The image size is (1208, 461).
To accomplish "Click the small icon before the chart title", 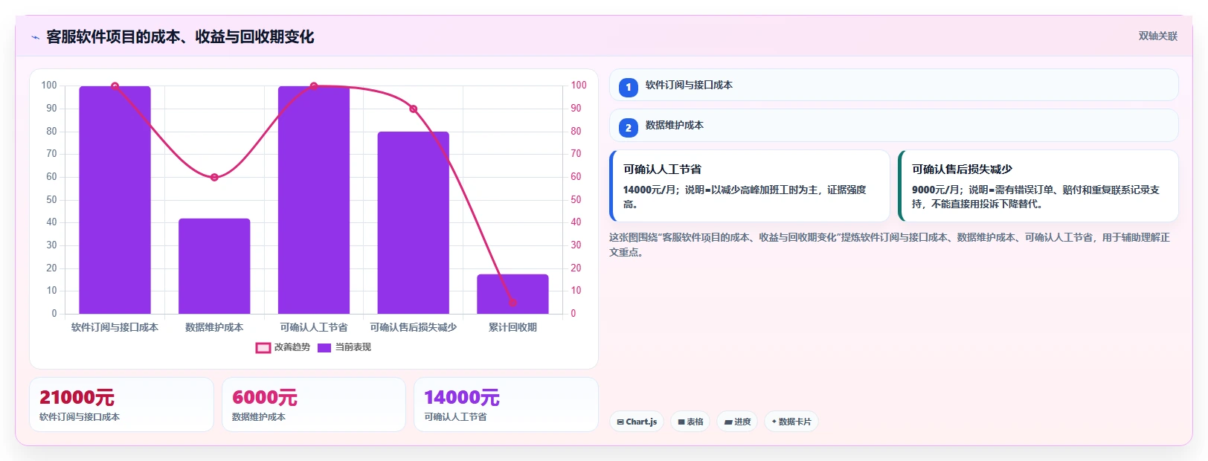I will point(35,37).
